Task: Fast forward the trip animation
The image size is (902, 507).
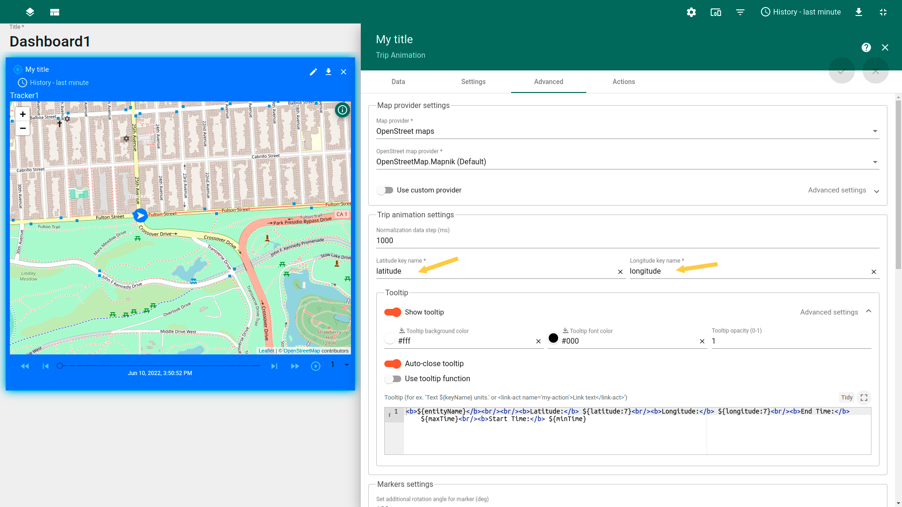Action: 295,366
